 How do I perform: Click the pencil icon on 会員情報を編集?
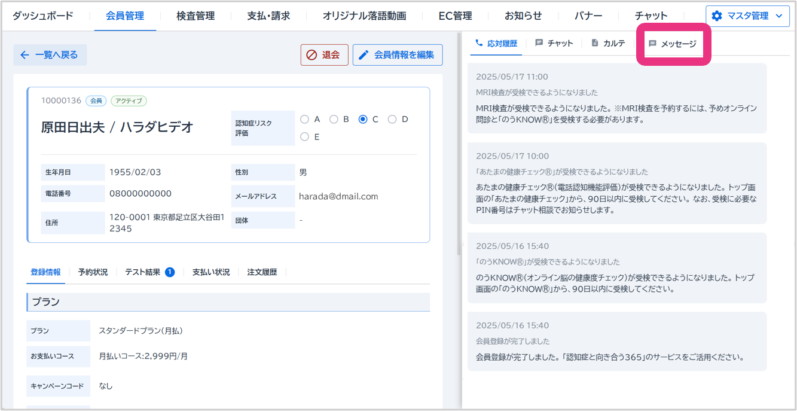(x=364, y=55)
